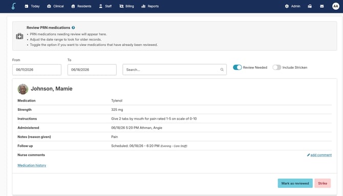Click the administered entry '06/18/26 5:20 PM Athman, Angie'
Screen dimensions: 343x196
[x=137, y=128]
